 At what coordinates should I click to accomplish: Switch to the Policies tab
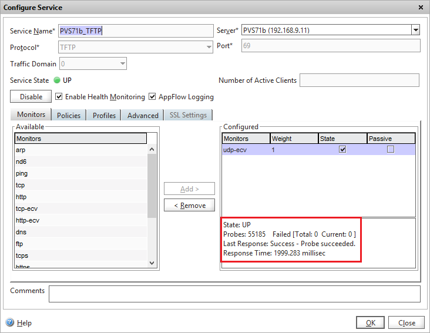(69, 115)
